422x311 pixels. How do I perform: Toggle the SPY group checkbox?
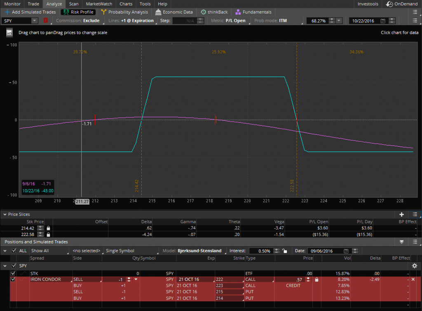[14, 266]
